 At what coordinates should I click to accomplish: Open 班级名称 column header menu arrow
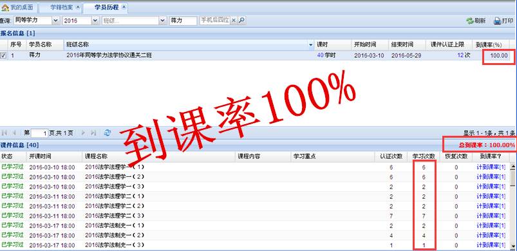(311, 45)
